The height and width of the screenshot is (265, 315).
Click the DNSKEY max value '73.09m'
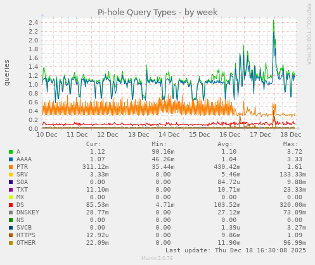[295, 213]
